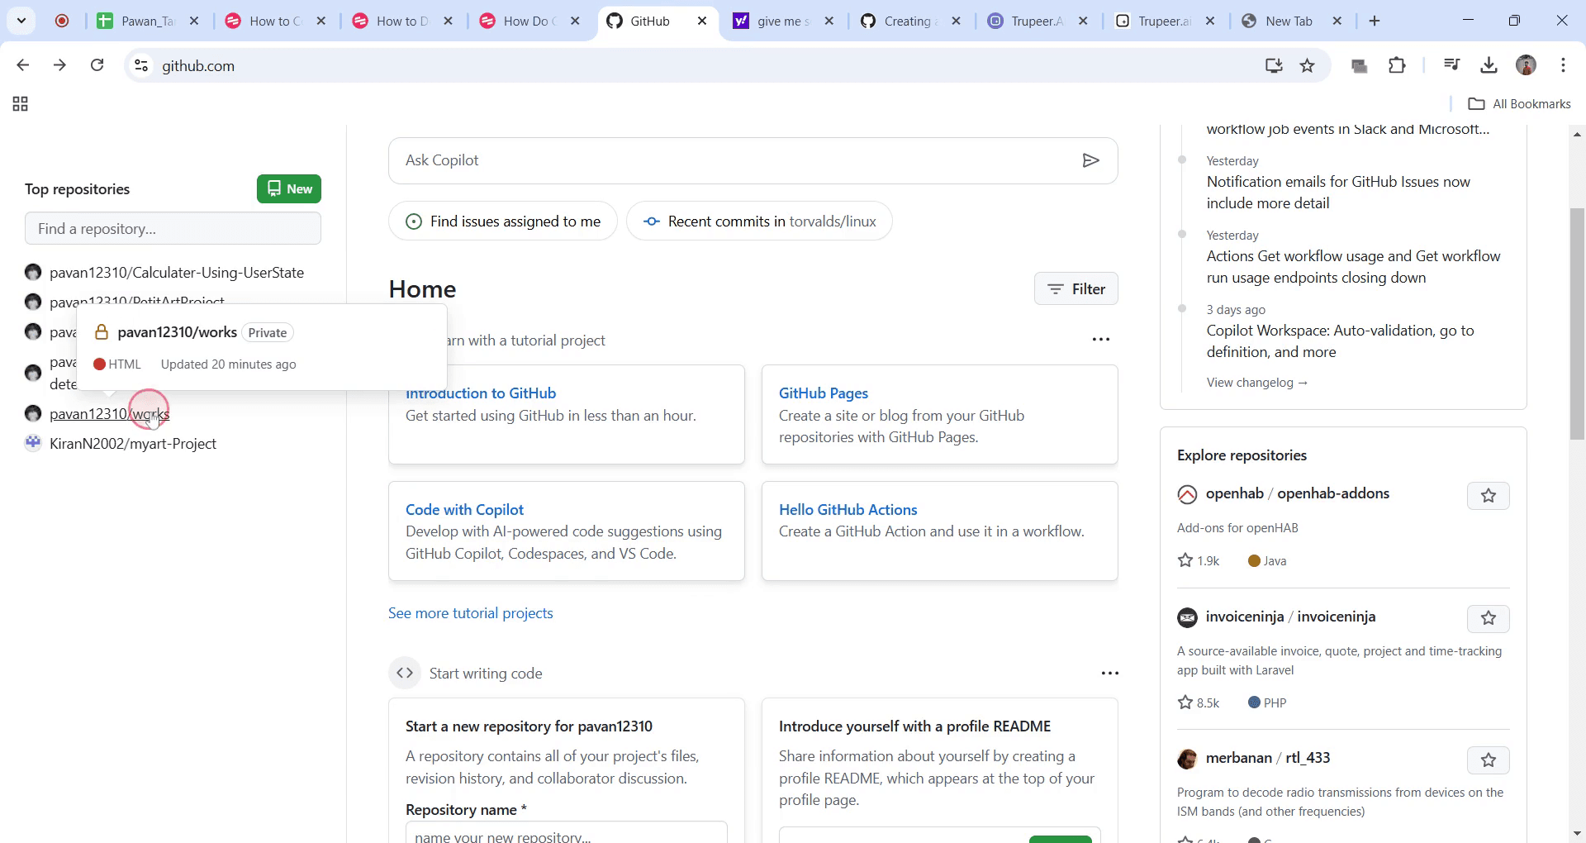This screenshot has height=843, width=1586.
Task: Click the 1.9k star count for openhab-addons
Action: tap(1199, 561)
